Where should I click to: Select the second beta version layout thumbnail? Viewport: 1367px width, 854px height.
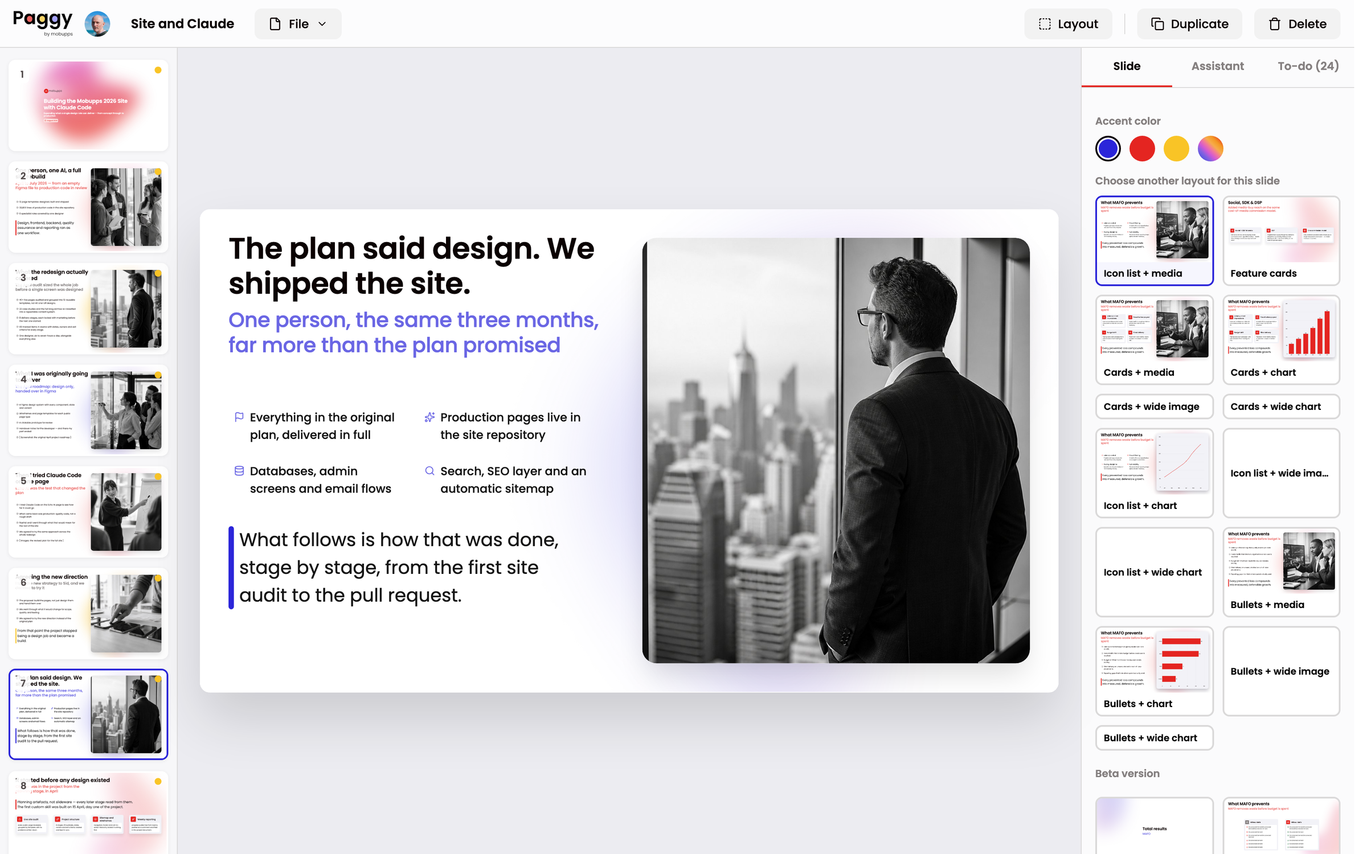(1281, 826)
